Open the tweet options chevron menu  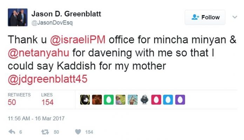pyautogui.click(x=235, y=17)
